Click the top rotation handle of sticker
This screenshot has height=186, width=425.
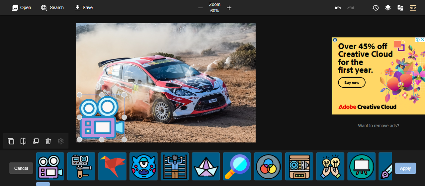(102, 82)
